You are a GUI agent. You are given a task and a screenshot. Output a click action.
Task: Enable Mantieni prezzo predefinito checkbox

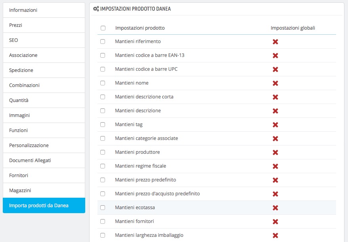coord(103,180)
